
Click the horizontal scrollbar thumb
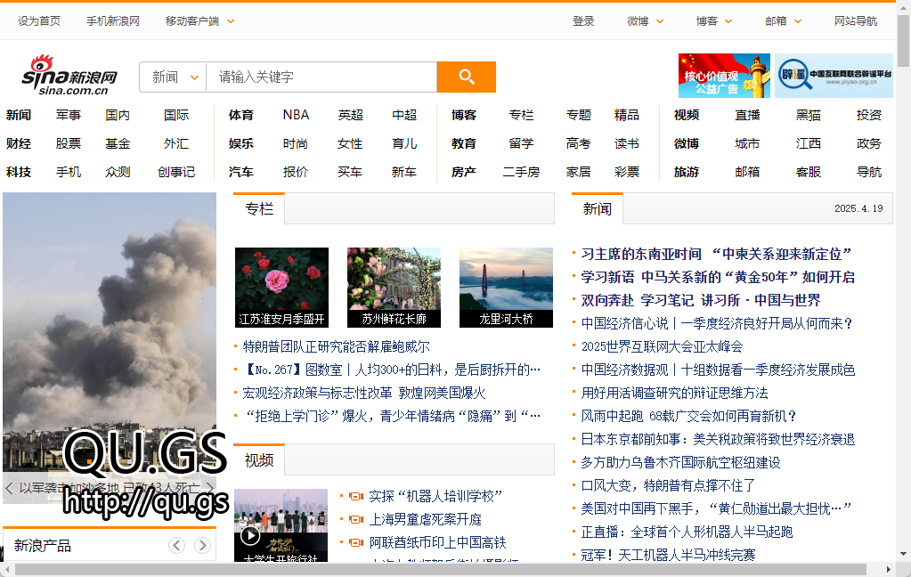point(441,570)
